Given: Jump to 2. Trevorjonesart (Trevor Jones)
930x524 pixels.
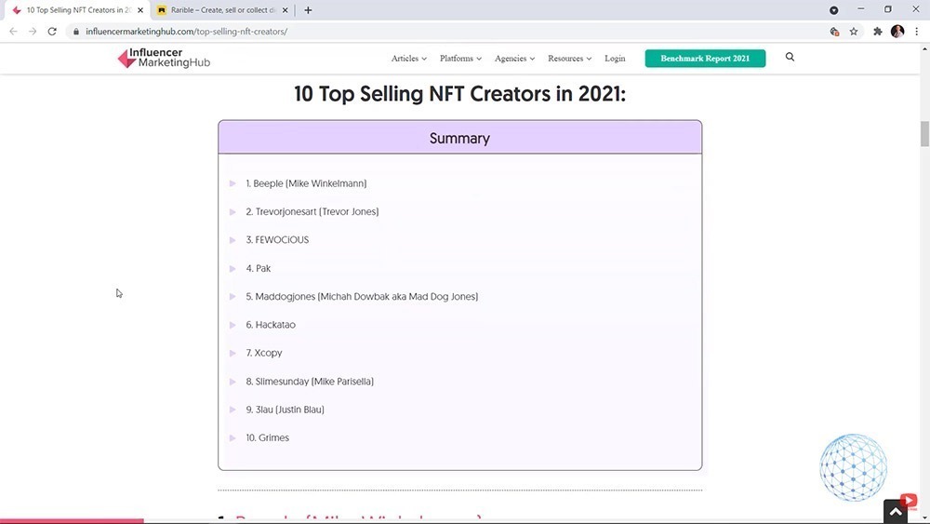Looking at the screenshot, I should (x=312, y=211).
